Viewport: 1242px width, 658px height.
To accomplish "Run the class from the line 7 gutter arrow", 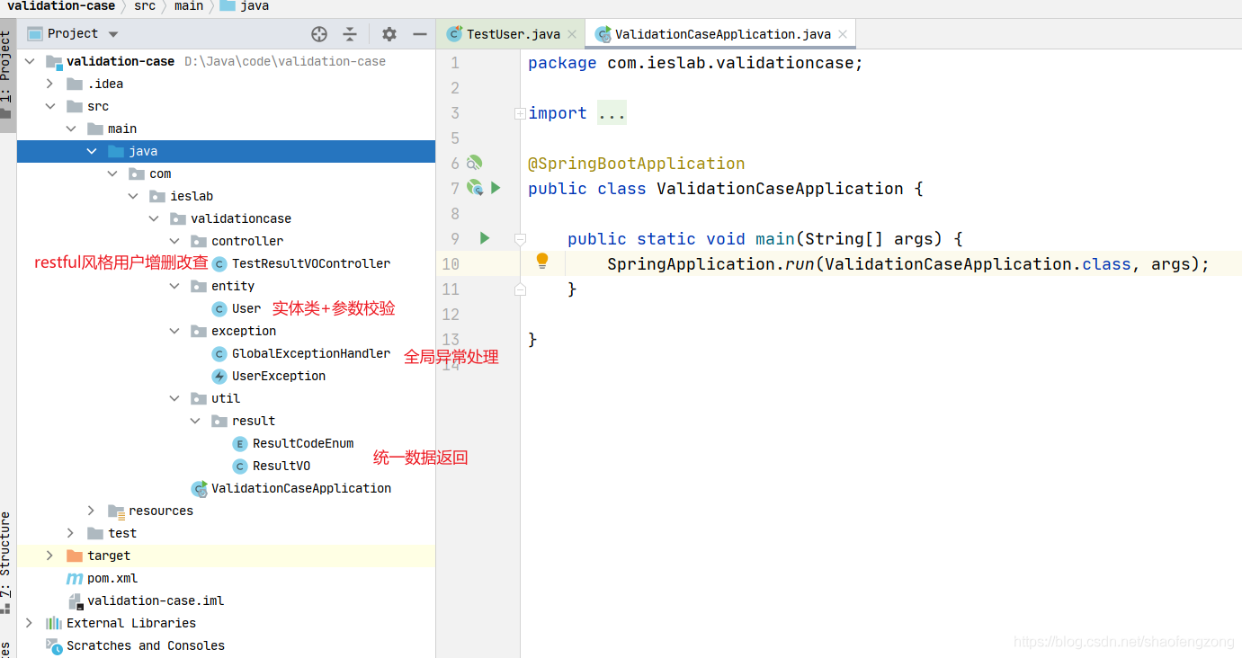I will tap(496, 188).
